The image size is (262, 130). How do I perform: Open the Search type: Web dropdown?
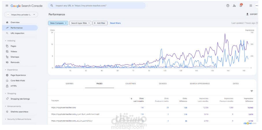tap(80, 23)
